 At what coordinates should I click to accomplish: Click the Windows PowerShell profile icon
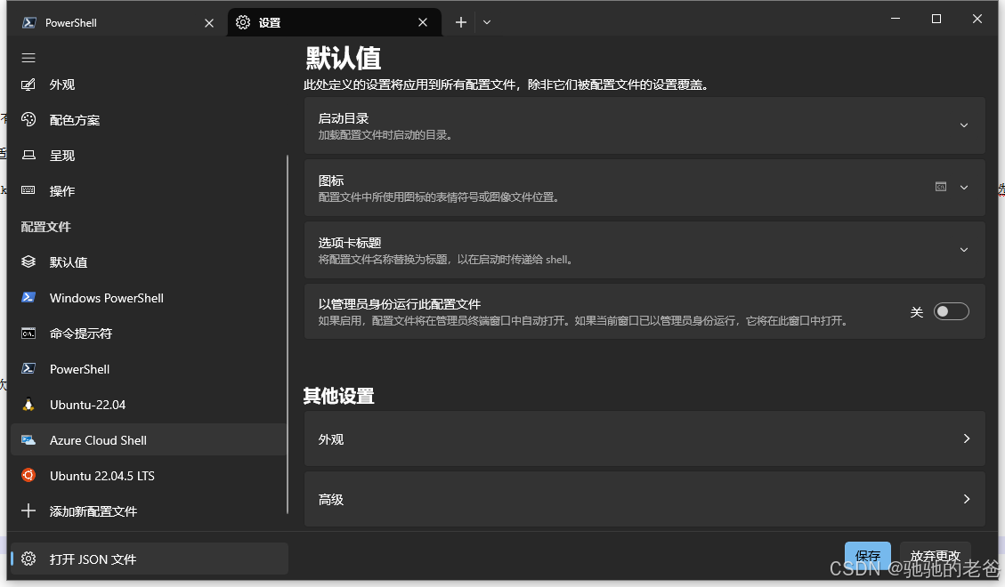(x=28, y=298)
